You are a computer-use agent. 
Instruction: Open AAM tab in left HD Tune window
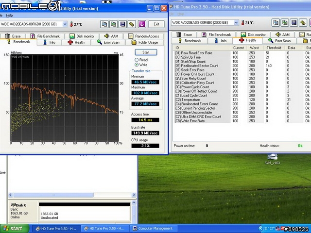[x=111, y=36]
